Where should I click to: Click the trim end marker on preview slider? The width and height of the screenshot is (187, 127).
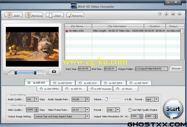click(35, 73)
